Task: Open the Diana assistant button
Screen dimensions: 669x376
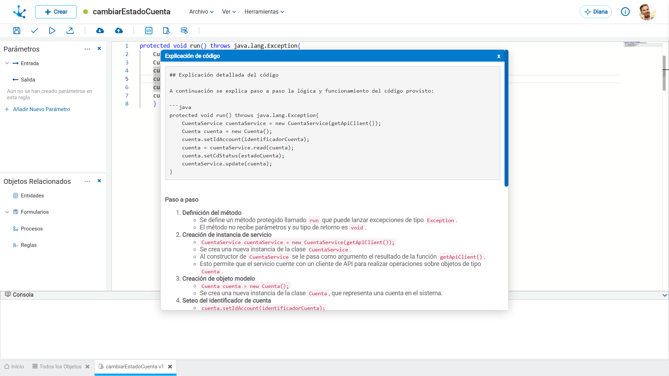Action: tap(595, 12)
